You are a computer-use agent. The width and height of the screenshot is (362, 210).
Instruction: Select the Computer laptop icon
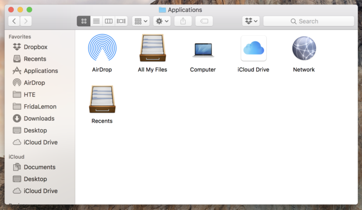203,50
